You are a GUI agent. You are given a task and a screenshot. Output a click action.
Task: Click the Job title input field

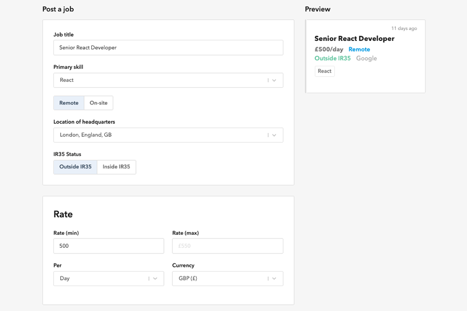[x=168, y=48]
